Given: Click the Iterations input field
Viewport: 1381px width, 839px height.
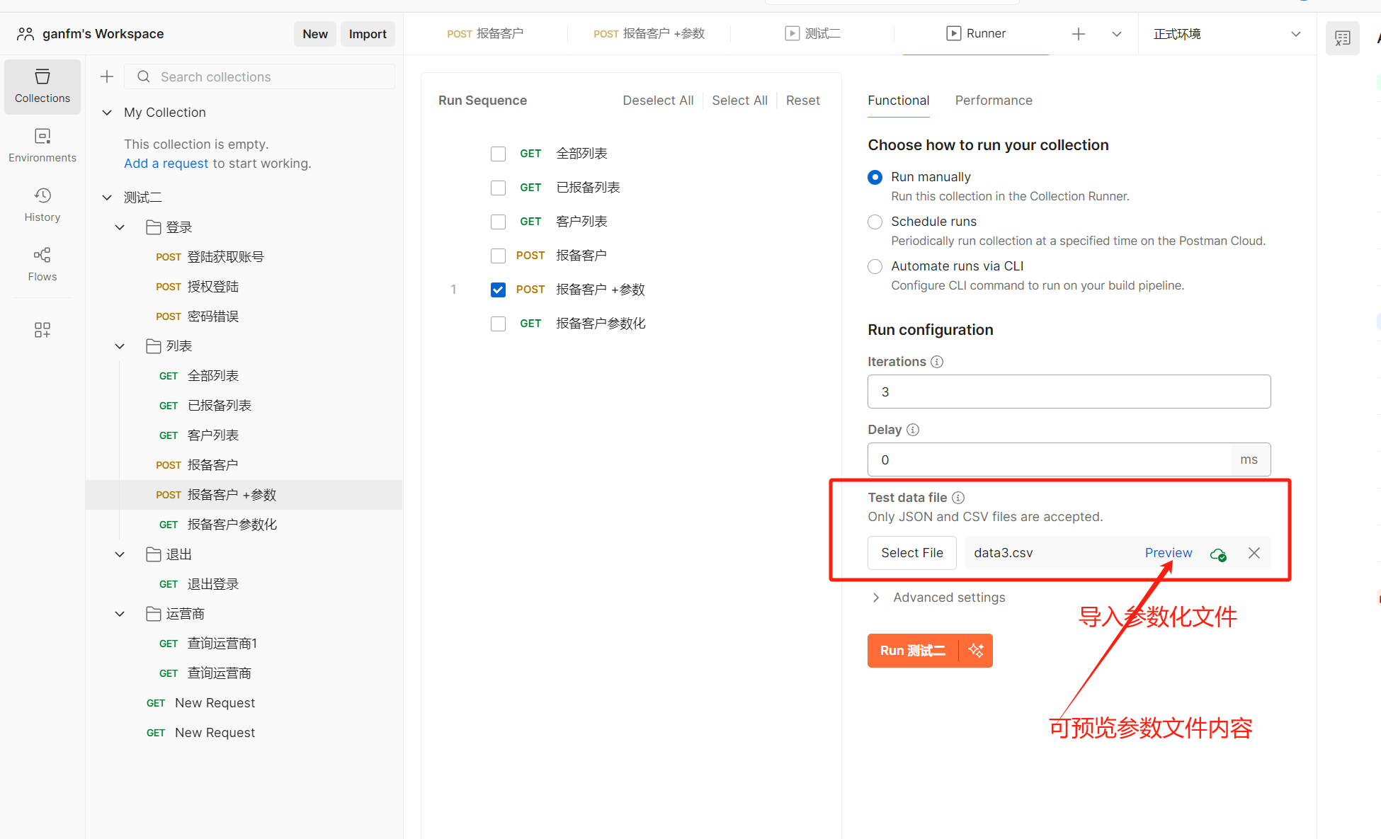Looking at the screenshot, I should 1068,392.
